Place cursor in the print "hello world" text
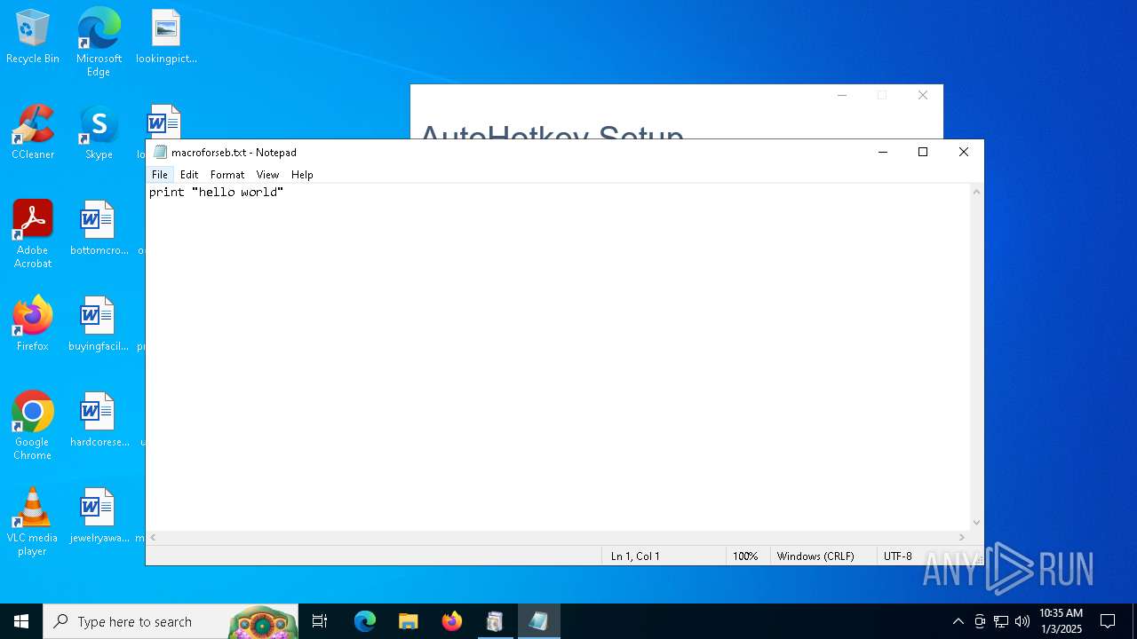Viewport: 1137px width, 639px height. (216, 192)
